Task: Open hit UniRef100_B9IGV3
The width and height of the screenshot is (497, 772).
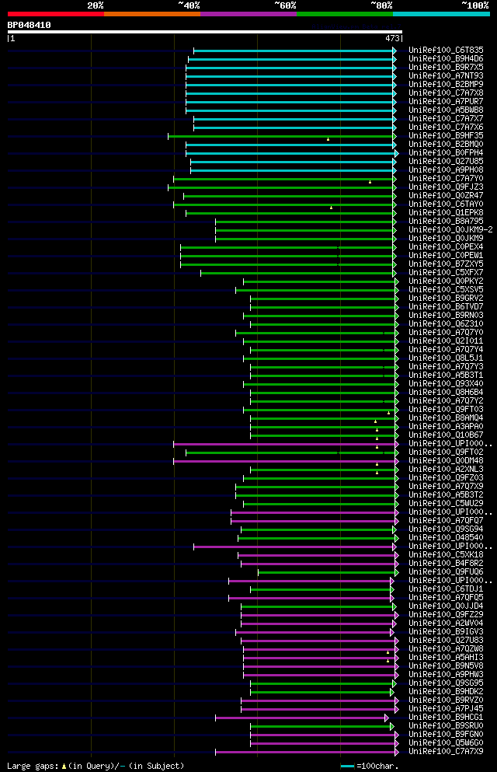Action: point(446,632)
